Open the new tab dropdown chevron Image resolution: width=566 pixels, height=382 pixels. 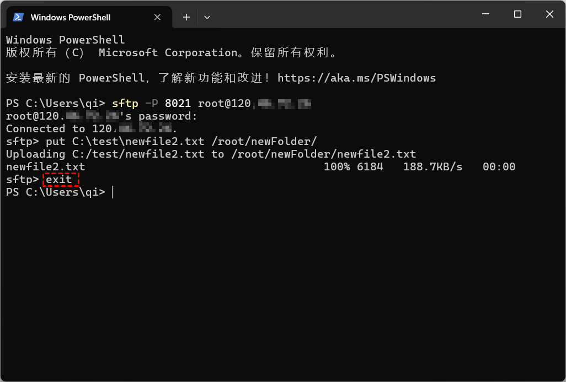click(x=207, y=17)
